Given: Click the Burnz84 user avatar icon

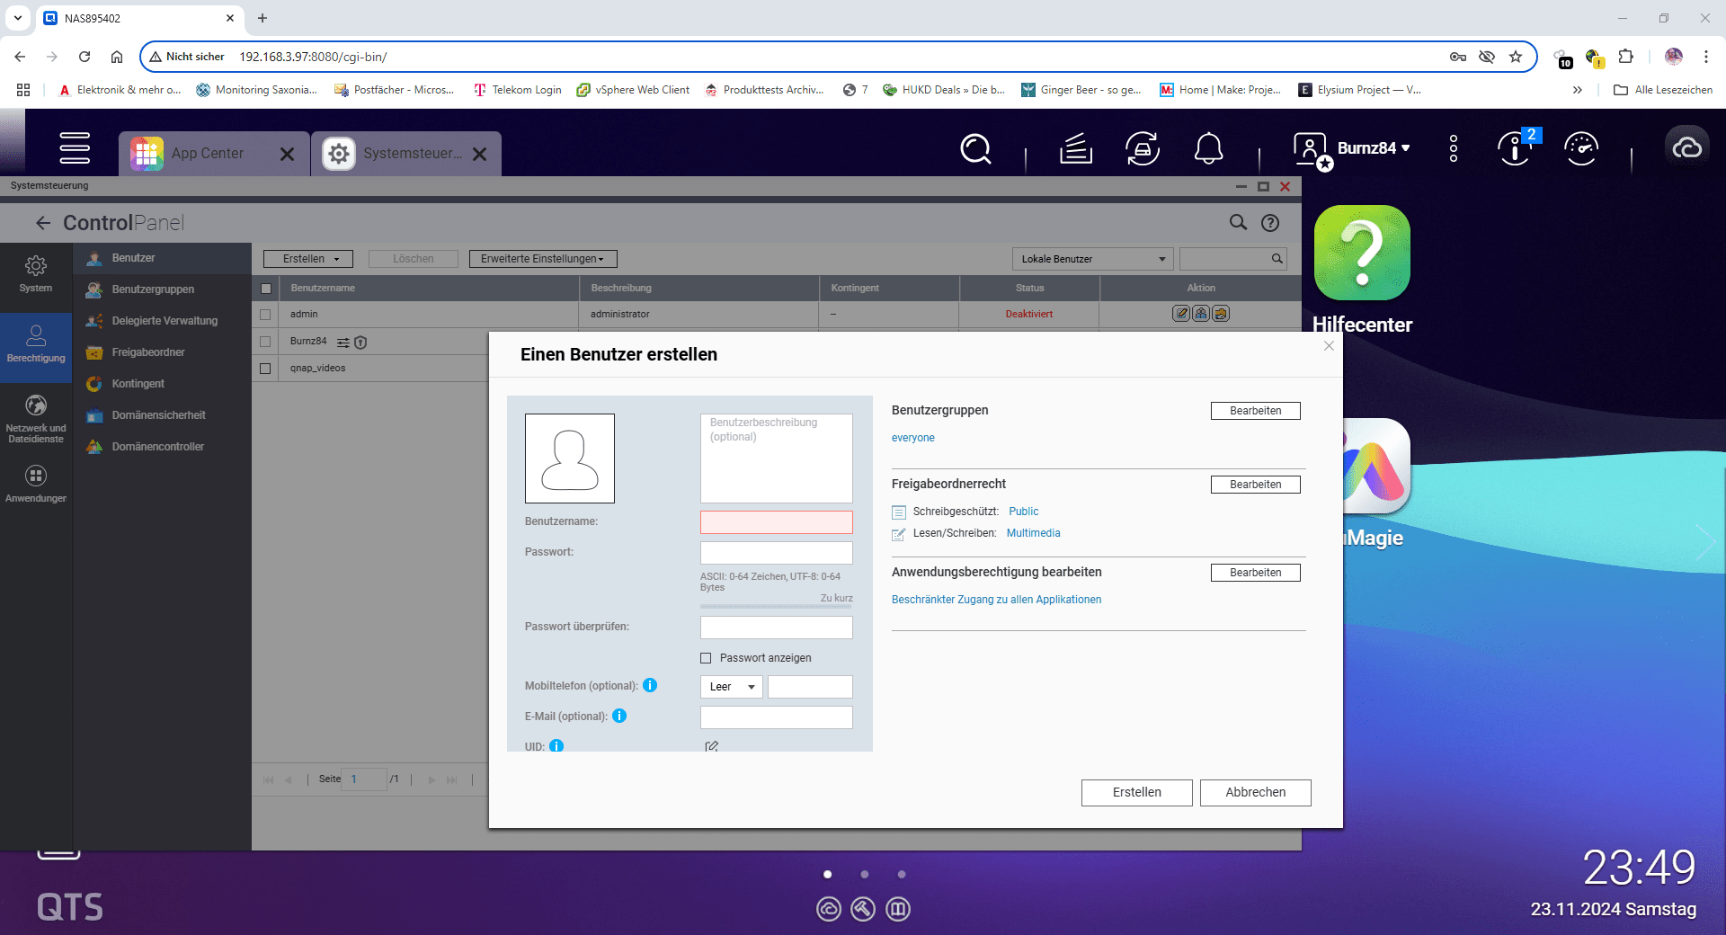Looking at the screenshot, I should (x=1311, y=149).
